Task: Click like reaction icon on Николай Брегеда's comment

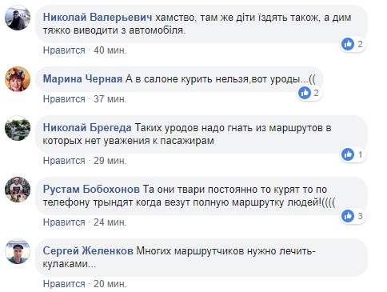Action: (348, 154)
